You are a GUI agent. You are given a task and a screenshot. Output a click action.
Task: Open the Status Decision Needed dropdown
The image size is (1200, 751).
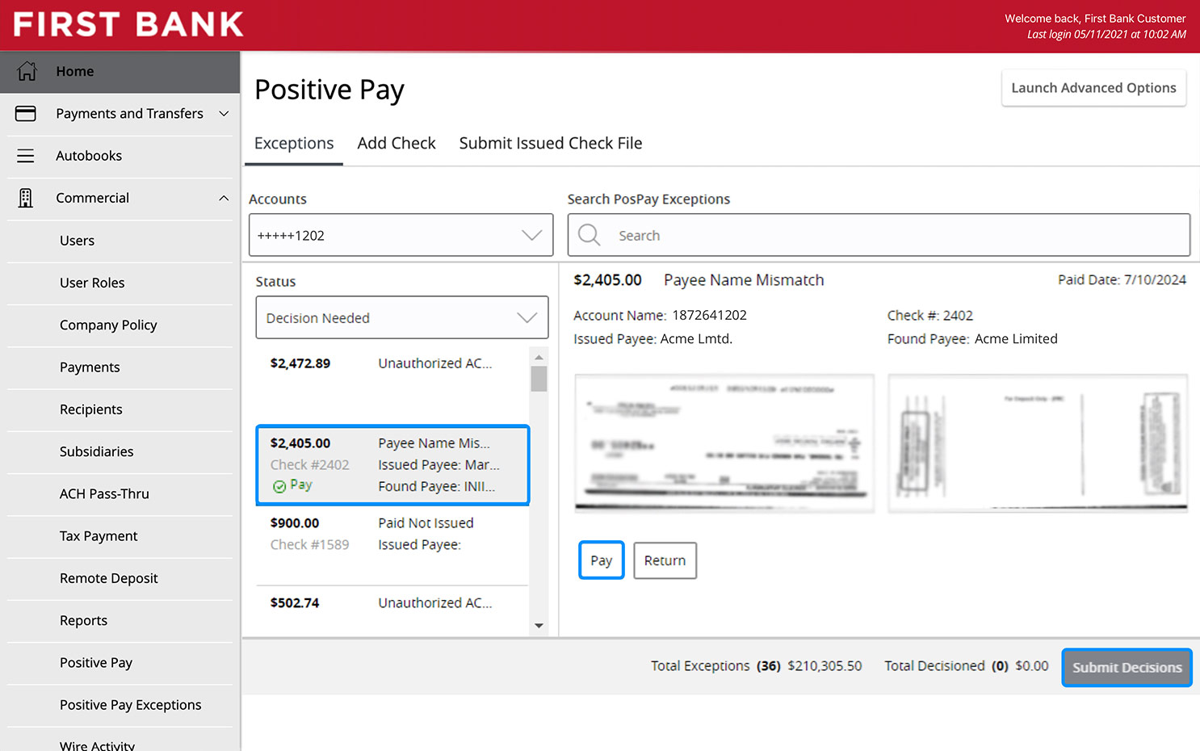[401, 317]
